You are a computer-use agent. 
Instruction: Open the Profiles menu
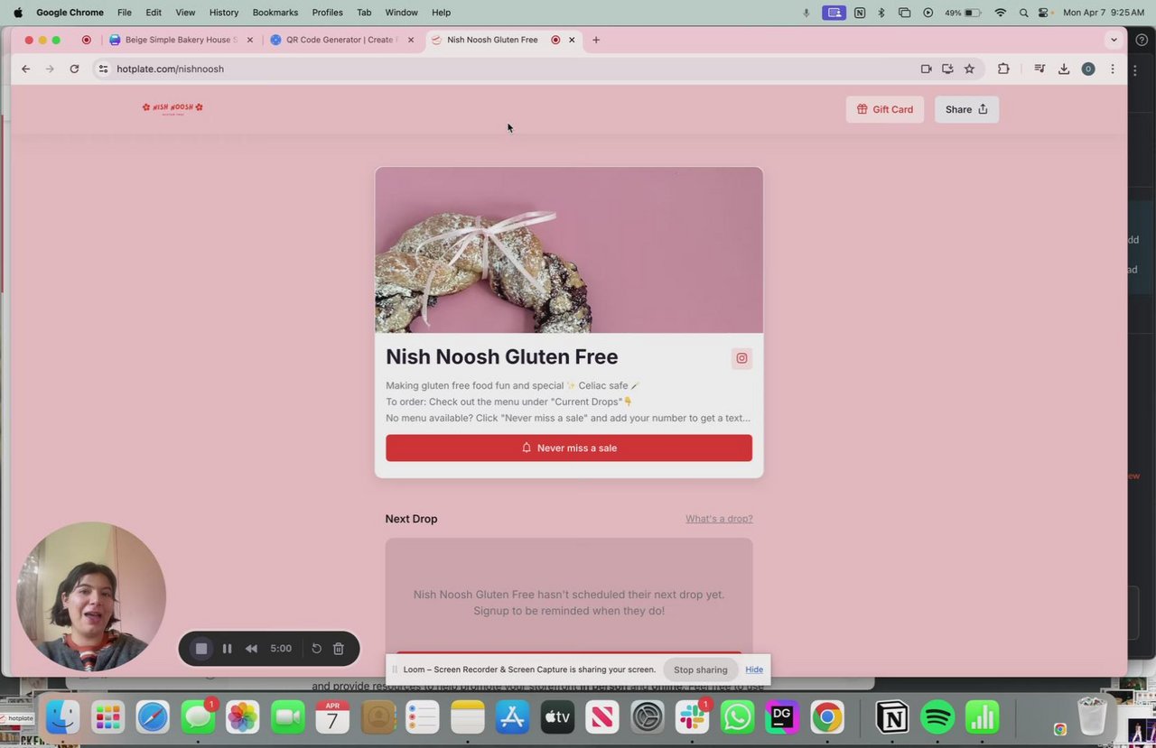point(327,13)
